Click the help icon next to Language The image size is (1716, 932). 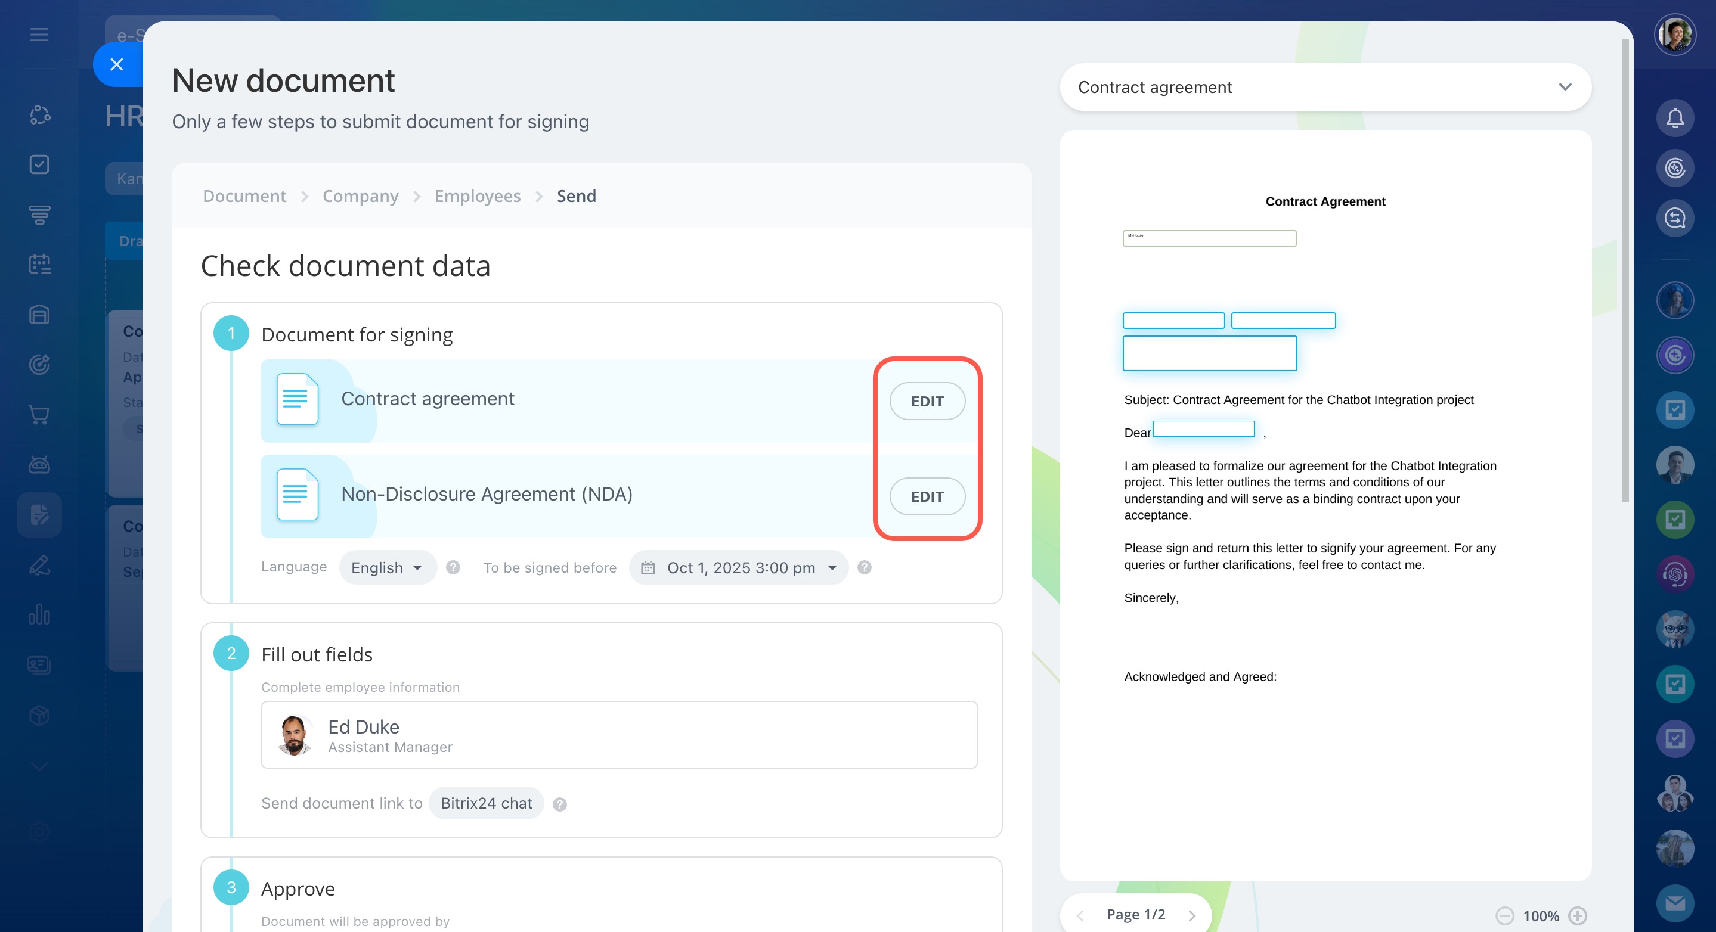[x=453, y=567]
